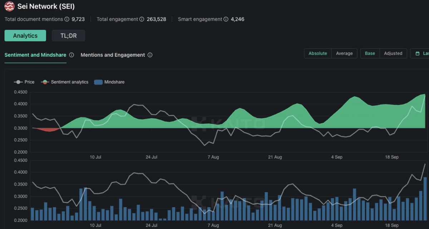Toggle chart values to Adjusted
Viewport: 429px width, 229px height.
[393, 53]
